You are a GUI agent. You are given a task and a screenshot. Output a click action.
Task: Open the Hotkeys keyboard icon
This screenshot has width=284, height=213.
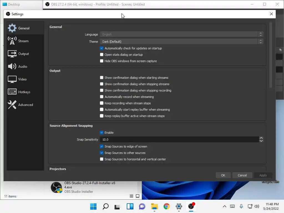12,92
